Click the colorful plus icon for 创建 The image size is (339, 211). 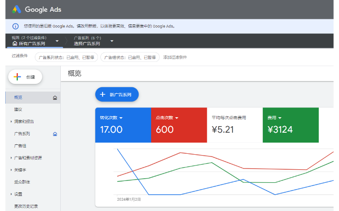pos(17,77)
